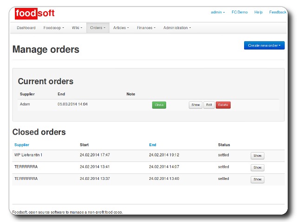The height and width of the screenshot is (222, 297).
Task: Sort closed orders by Supplier
Action: [x=21, y=145]
